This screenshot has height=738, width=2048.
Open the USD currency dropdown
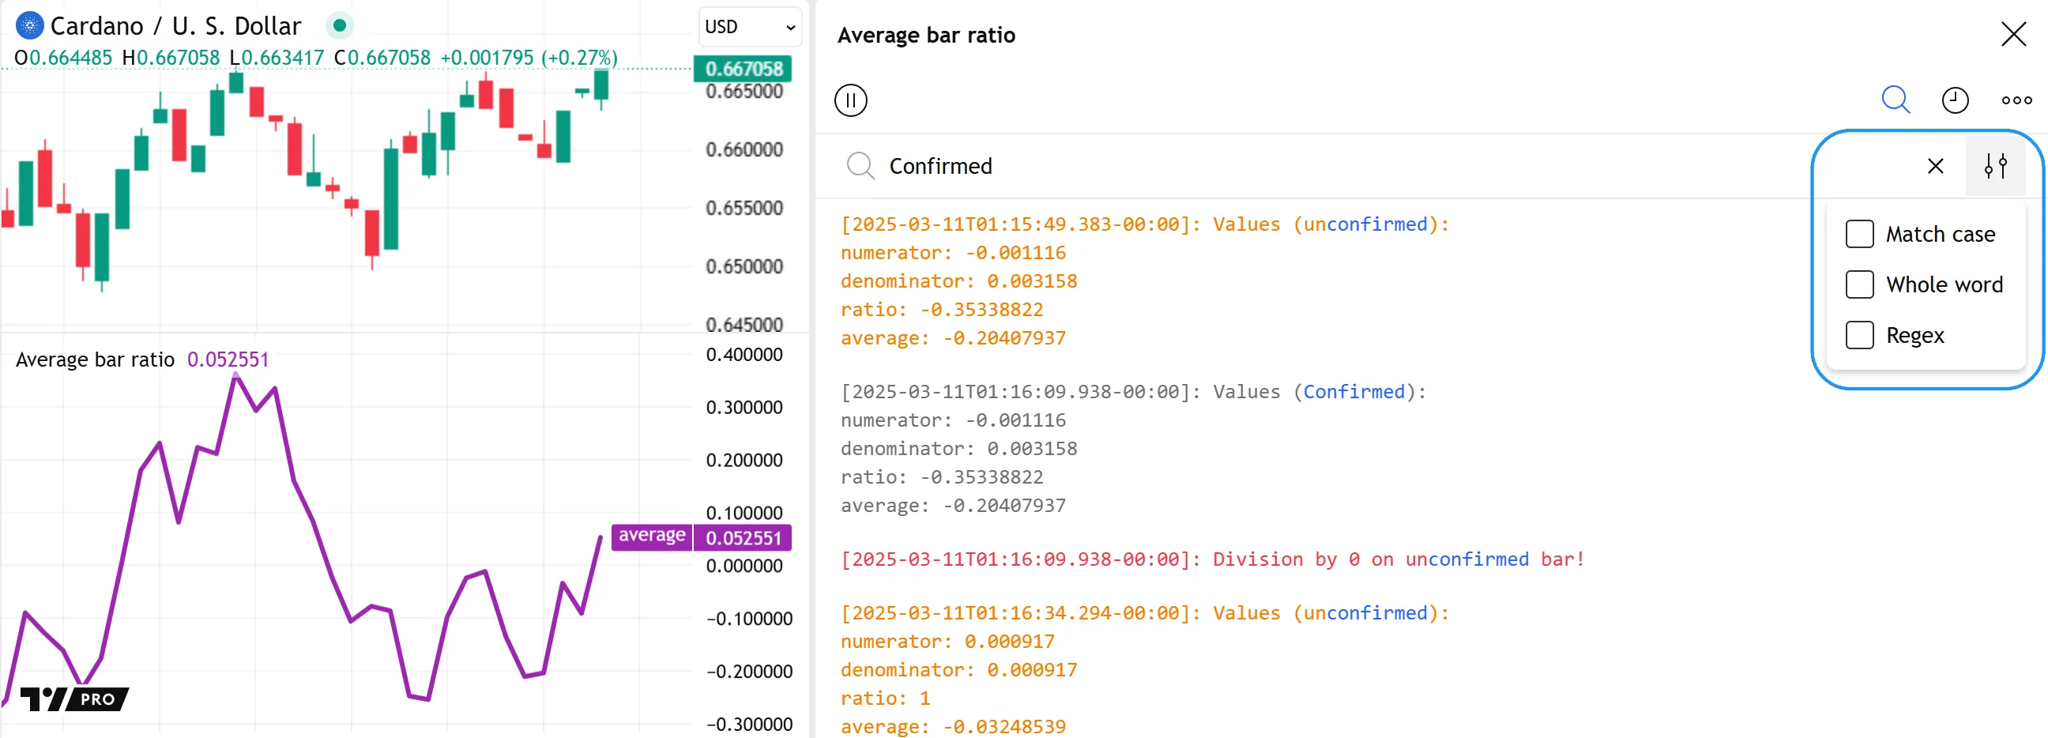[749, 27]
